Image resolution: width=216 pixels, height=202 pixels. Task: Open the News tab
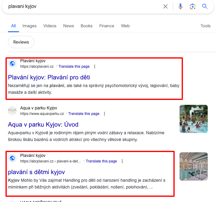tap(69, 26)
